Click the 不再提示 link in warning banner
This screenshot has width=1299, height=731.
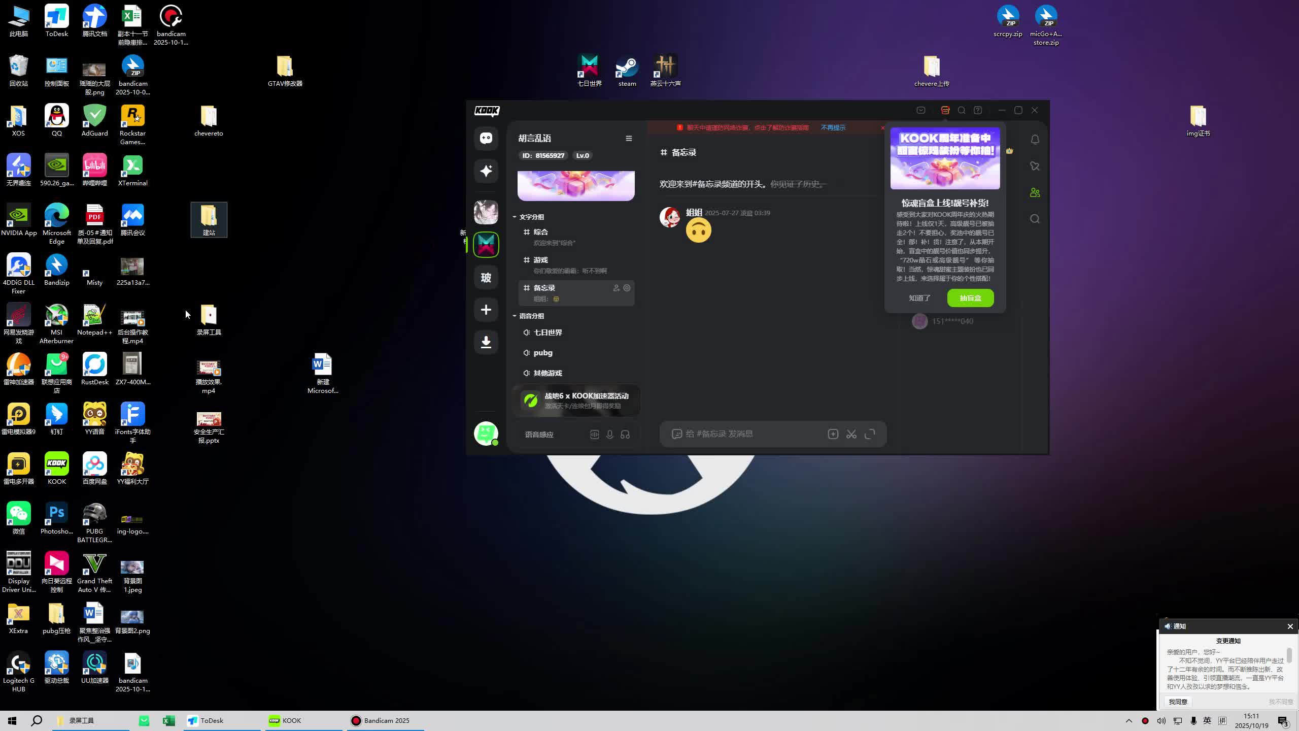833,127
